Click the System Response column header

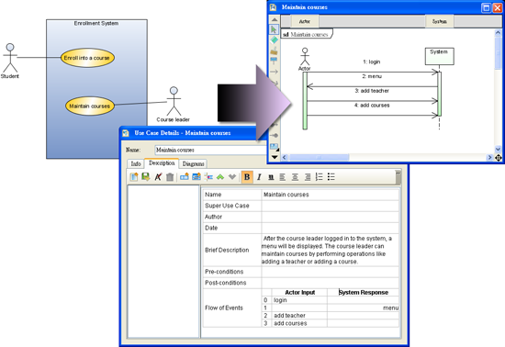[x=364, y=292]
